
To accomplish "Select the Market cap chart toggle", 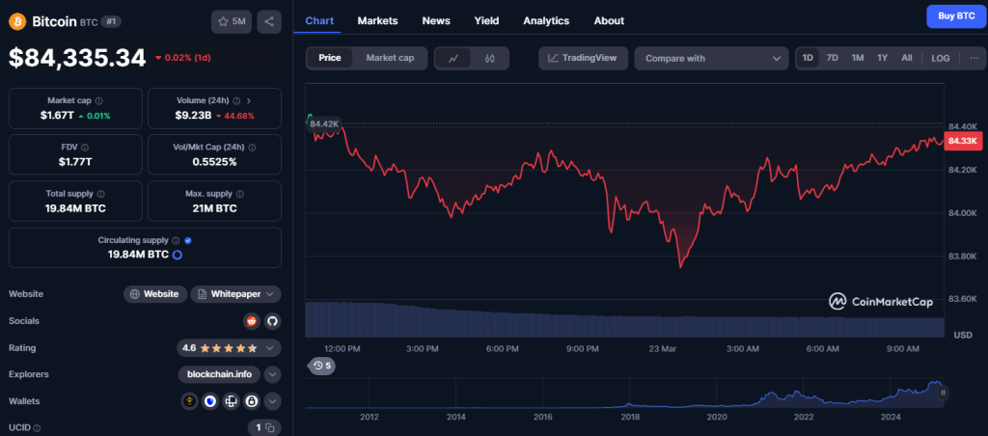I will coord(390,58).
